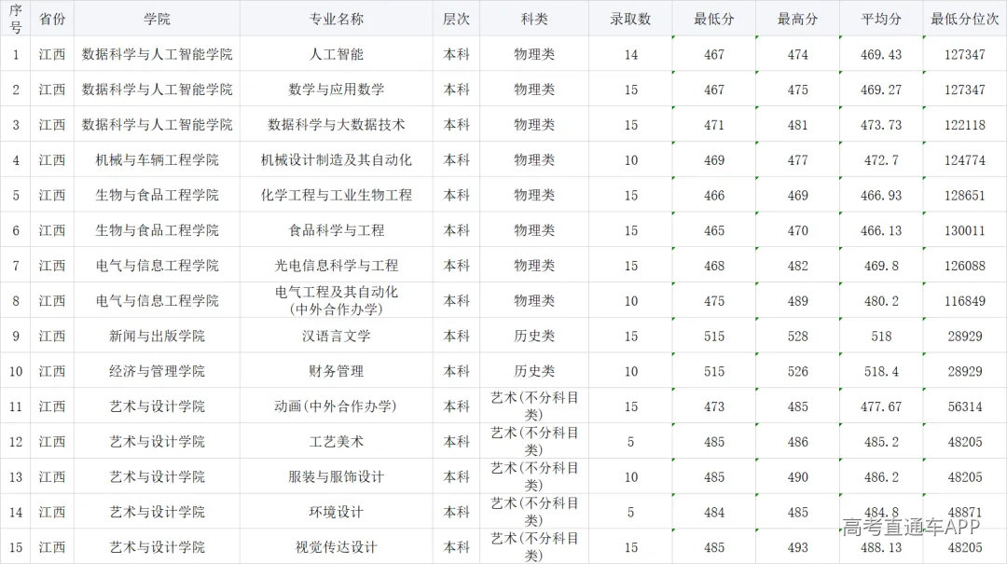Click the 专业名称 column header
The image size is (1007, 564).
point(337,19)
